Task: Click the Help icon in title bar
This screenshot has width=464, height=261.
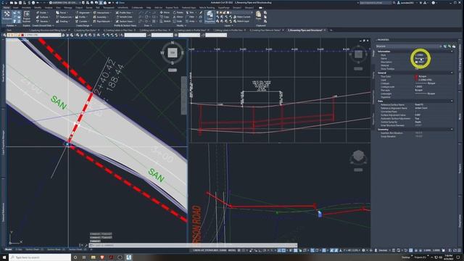Action: coord(434,3)
